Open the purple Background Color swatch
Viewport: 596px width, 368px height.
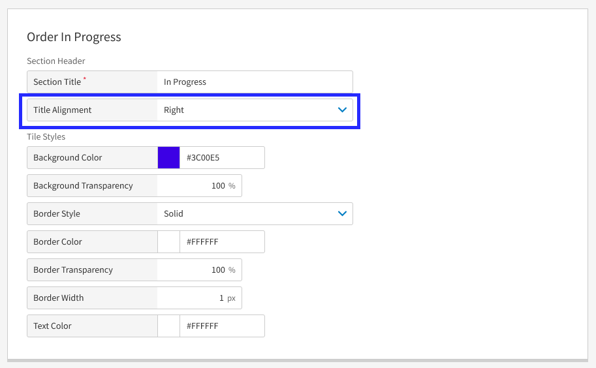click(169, 158)
